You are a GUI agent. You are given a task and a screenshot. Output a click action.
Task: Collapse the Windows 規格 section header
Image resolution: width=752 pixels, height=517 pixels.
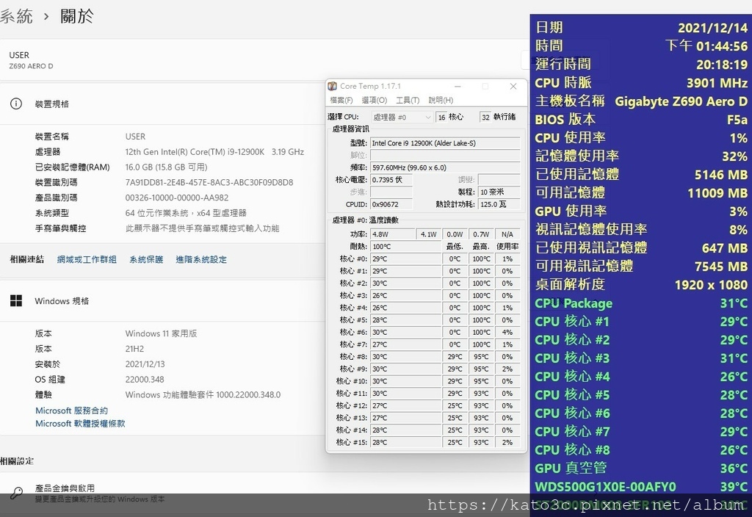pyautogui.click(x=264, y=300)
